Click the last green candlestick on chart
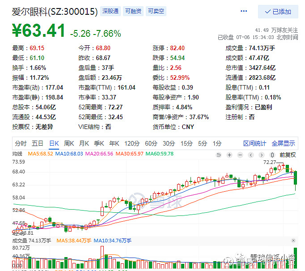The height and width of the screenshot is (271, 305). click(295, 178)
